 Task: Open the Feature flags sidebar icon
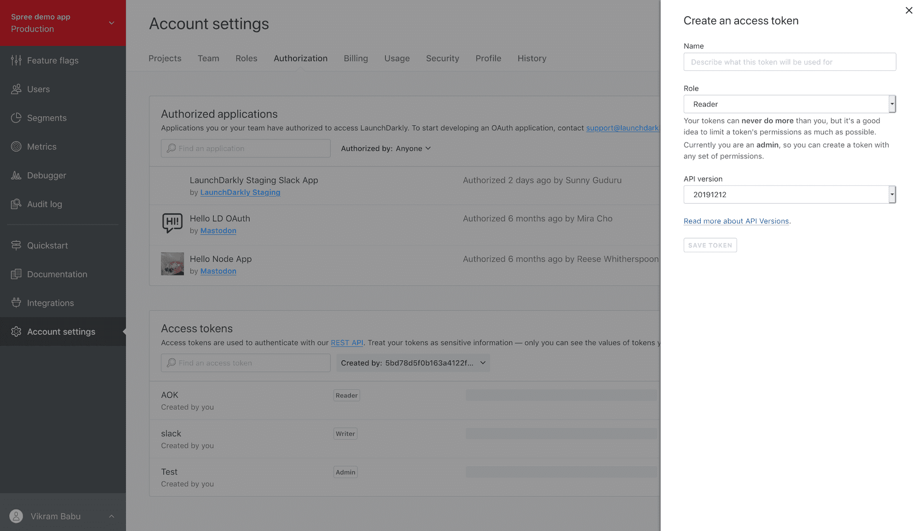[x=16, y=60]
